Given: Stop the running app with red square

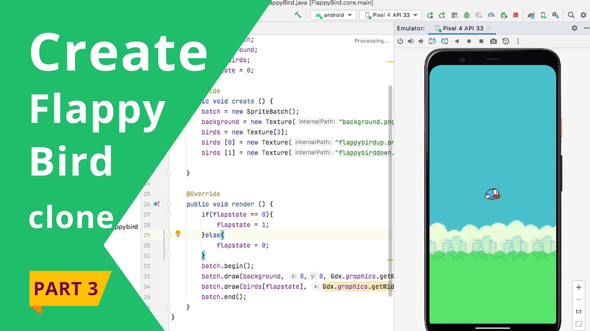Looking at the screenshot, I should 516,15.
